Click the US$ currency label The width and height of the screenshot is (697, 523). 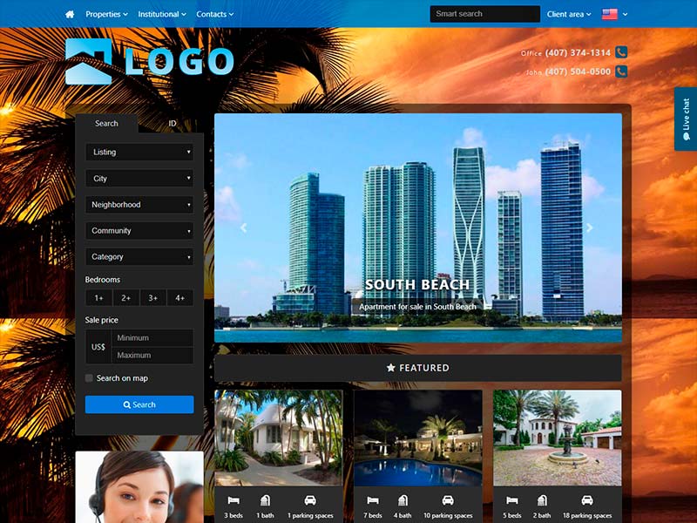(98, 347)
